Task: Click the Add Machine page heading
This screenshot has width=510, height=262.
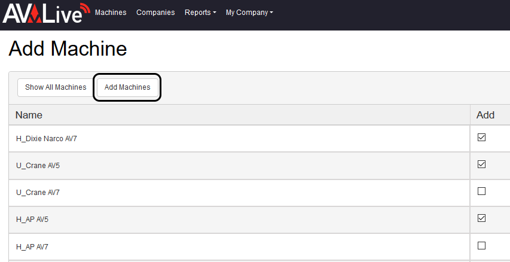Action: tap(68, 49)
